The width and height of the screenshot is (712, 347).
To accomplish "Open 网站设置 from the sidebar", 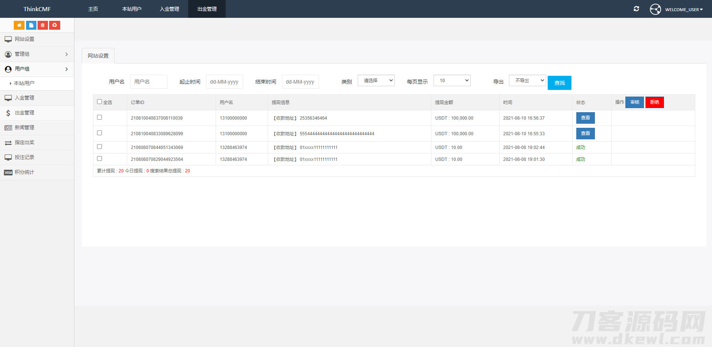I will coord(24,39).
